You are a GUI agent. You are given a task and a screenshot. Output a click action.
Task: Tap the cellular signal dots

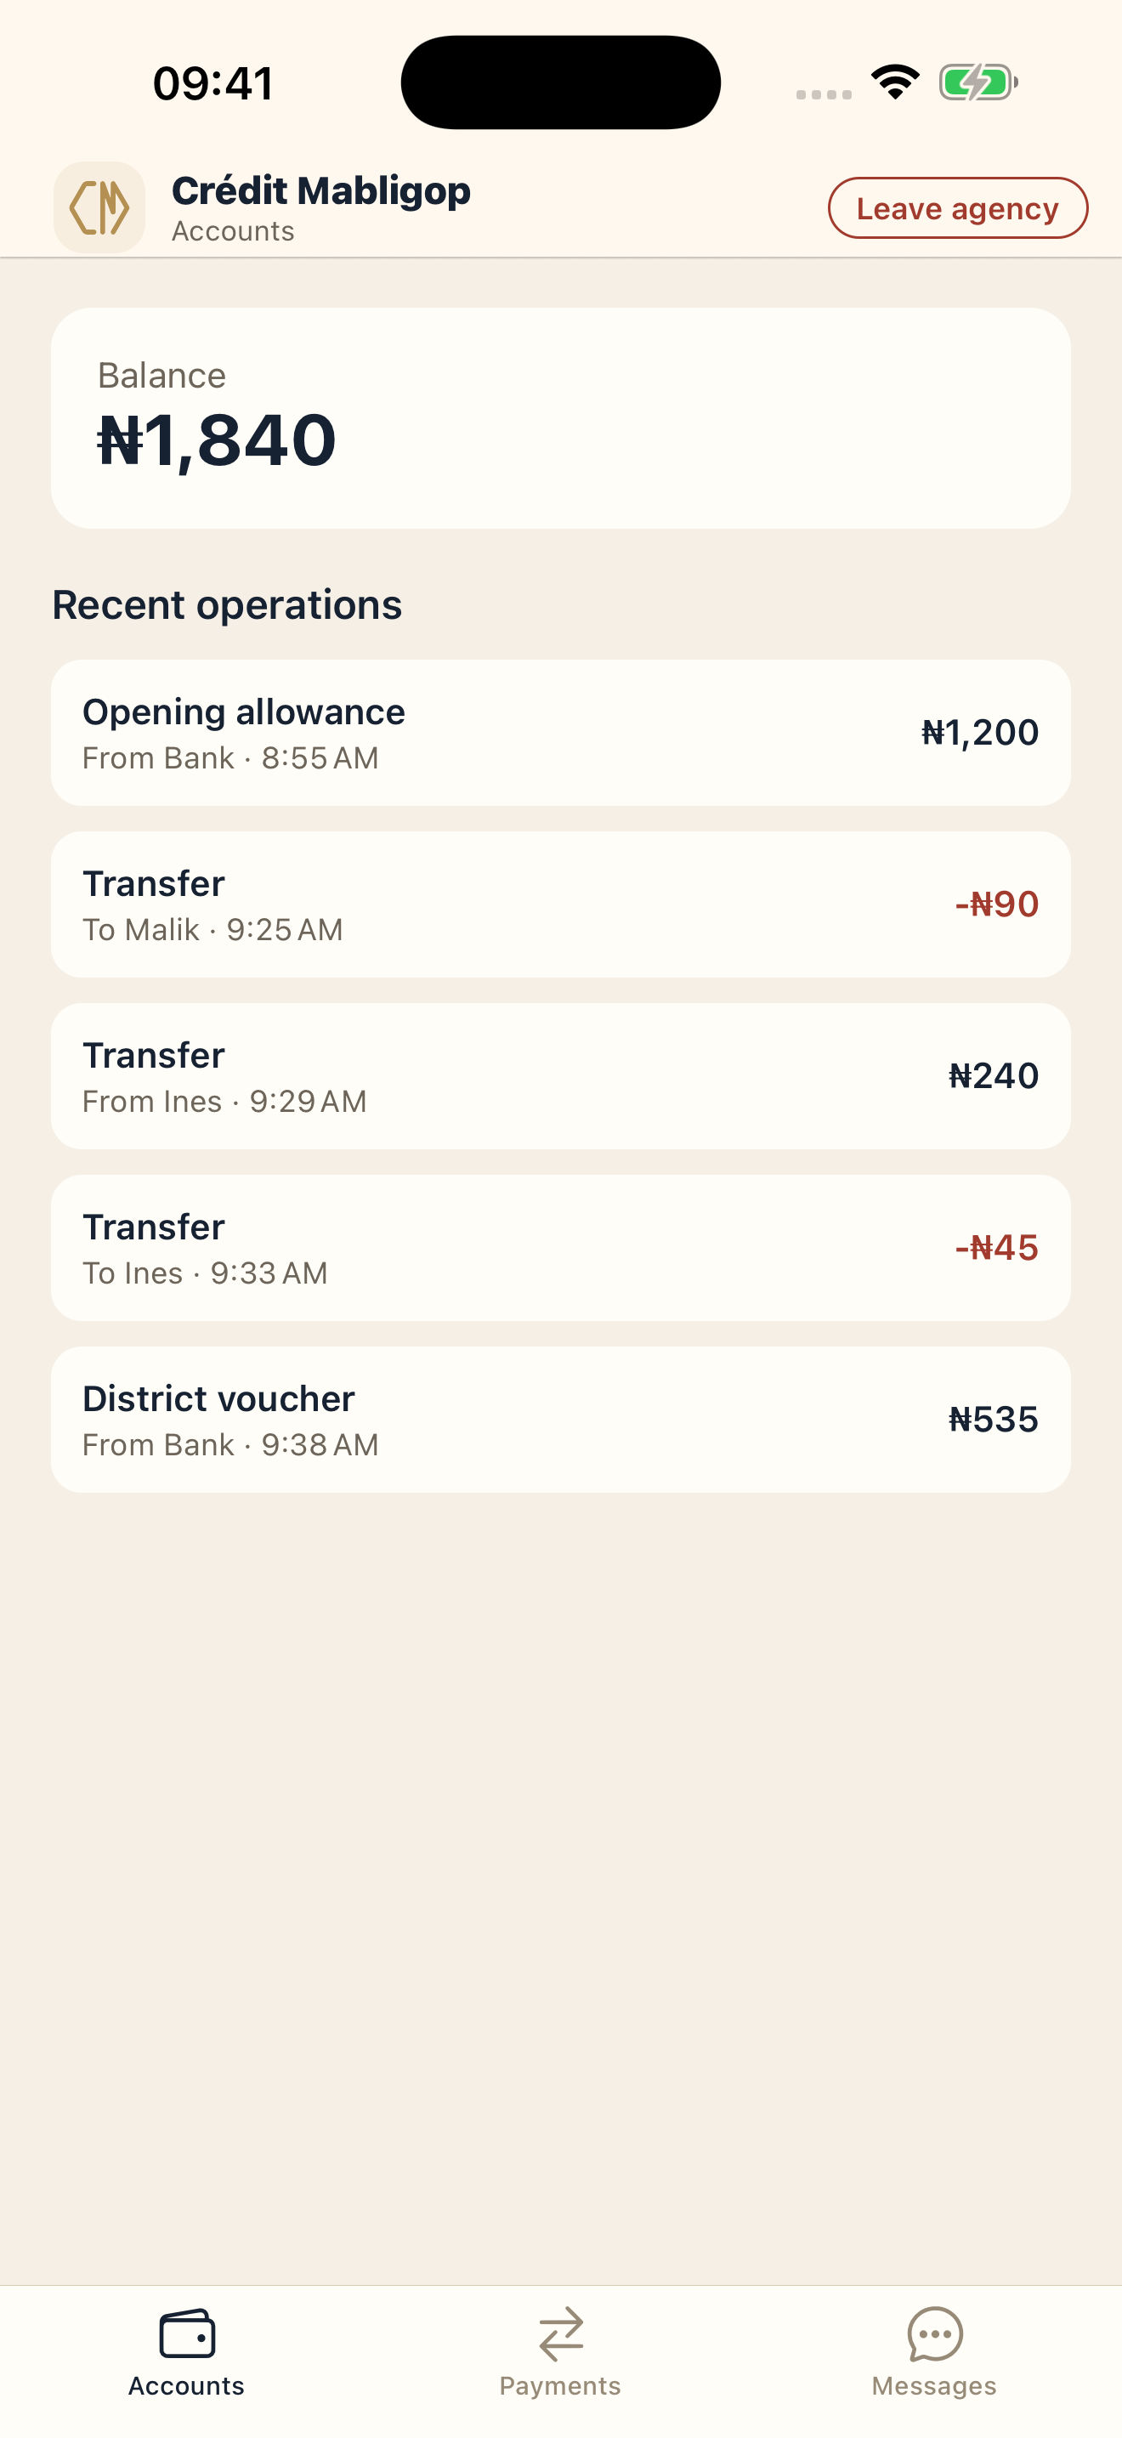pyautogui.click(x=823, y=94)
